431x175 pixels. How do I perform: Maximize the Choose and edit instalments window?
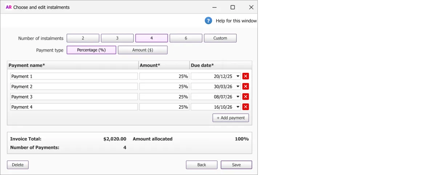point(232,7)
